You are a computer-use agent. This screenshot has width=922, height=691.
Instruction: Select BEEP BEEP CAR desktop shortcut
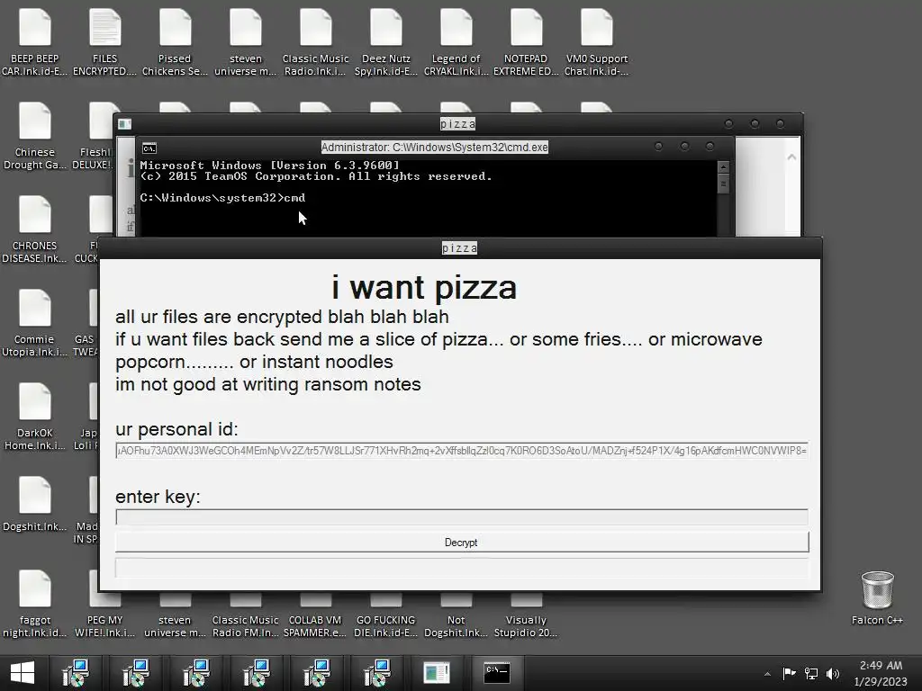tap(35, 42)
